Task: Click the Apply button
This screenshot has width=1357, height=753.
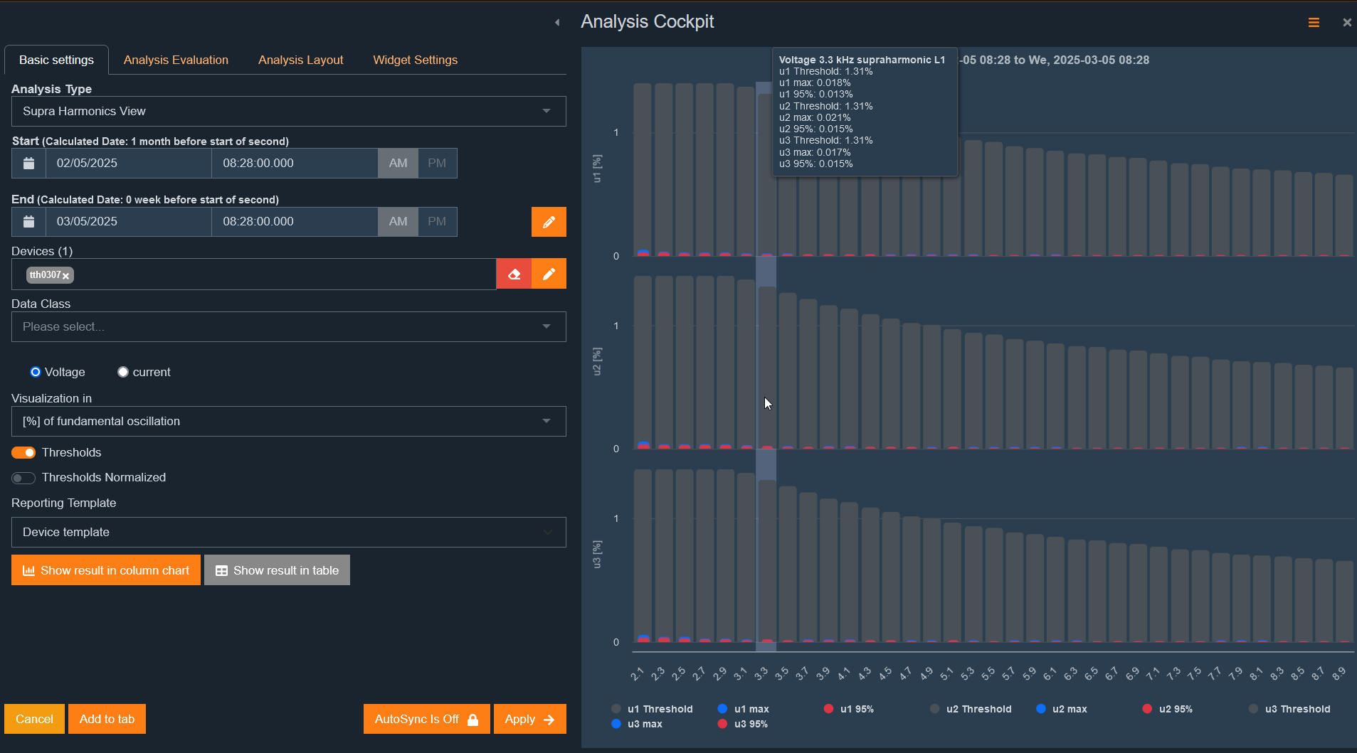Action: pyautogui.click(x=529, y=719)
